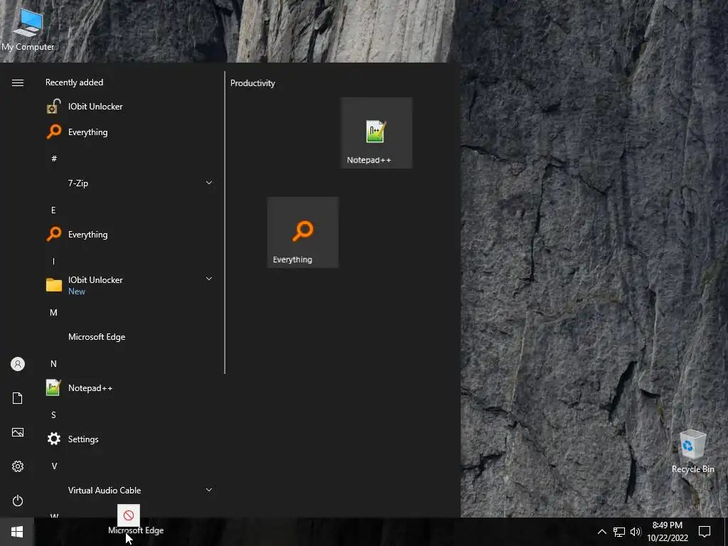This screenshot has height=546, width=728.
Task: Launch IObit Unlocker under Recently added
Action: 130,107
